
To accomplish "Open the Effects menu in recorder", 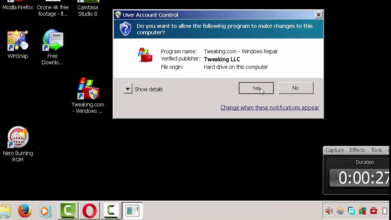I will [357, 150].
